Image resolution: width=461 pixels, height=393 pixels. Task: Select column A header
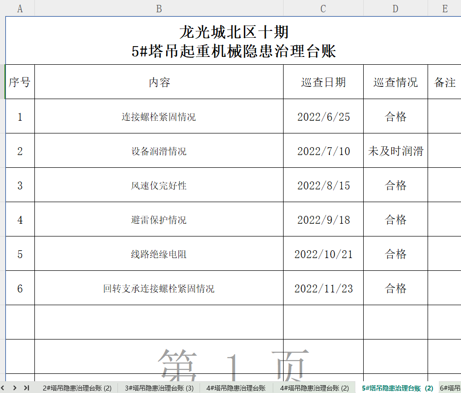click(20, 8)
